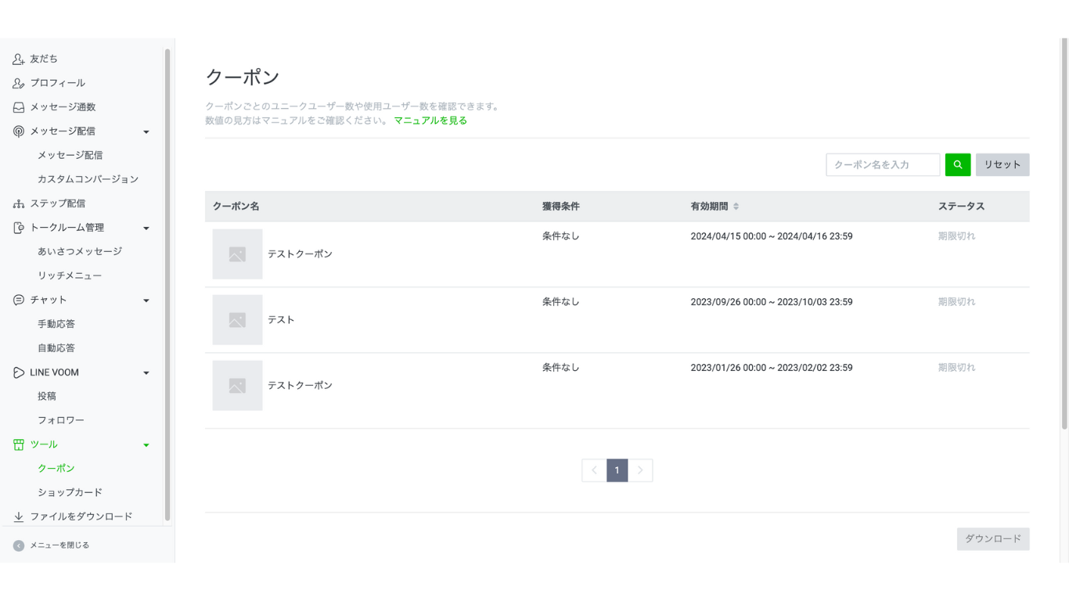Screen dimensions: 1069x601
Task: Click the sidebar vertical scrollbar
Action: click(x=167, y=285)
